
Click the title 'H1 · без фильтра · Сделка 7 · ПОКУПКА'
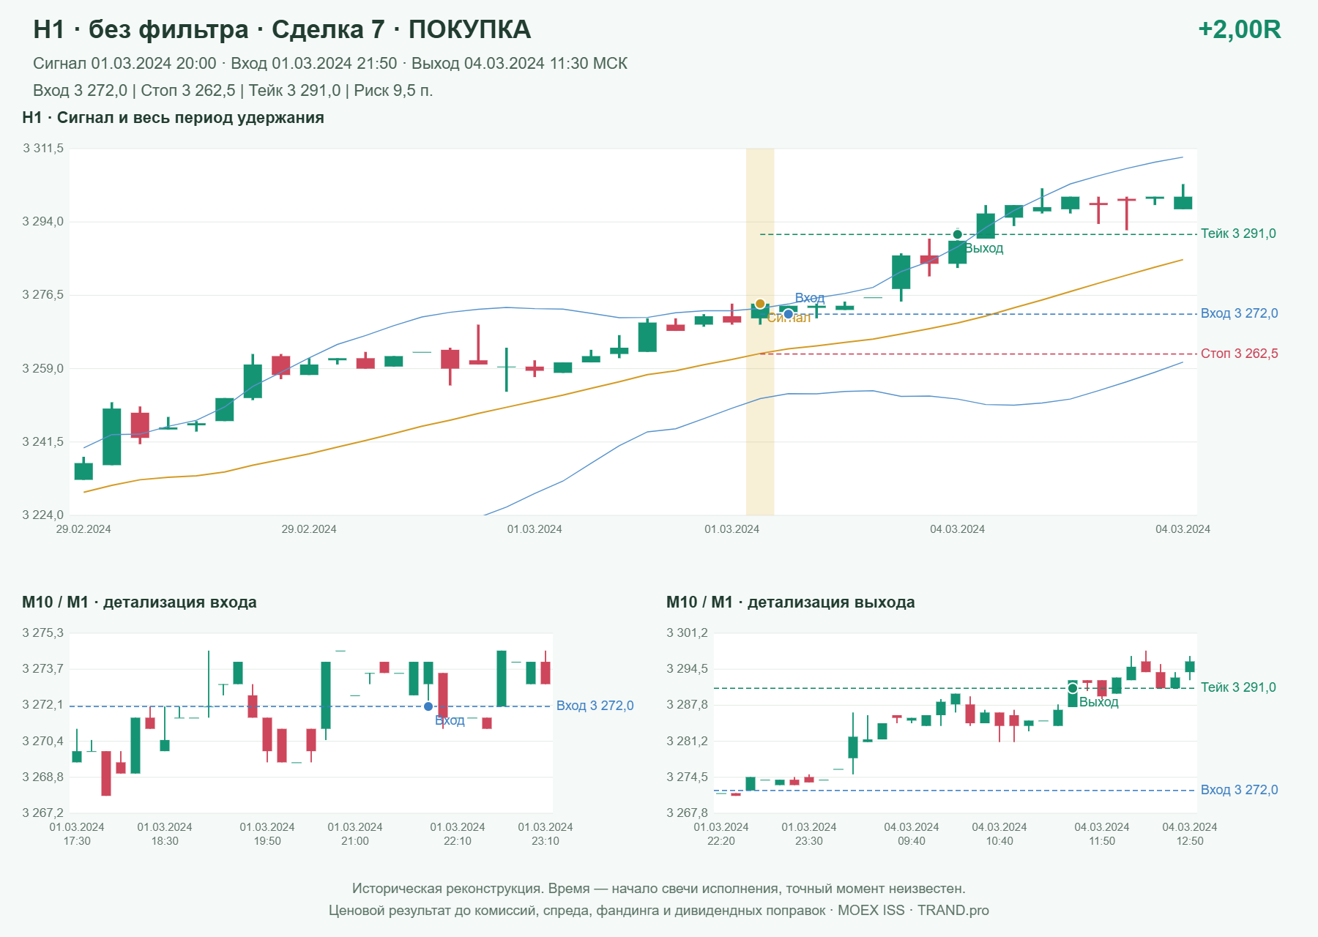[x=282, y=29]
